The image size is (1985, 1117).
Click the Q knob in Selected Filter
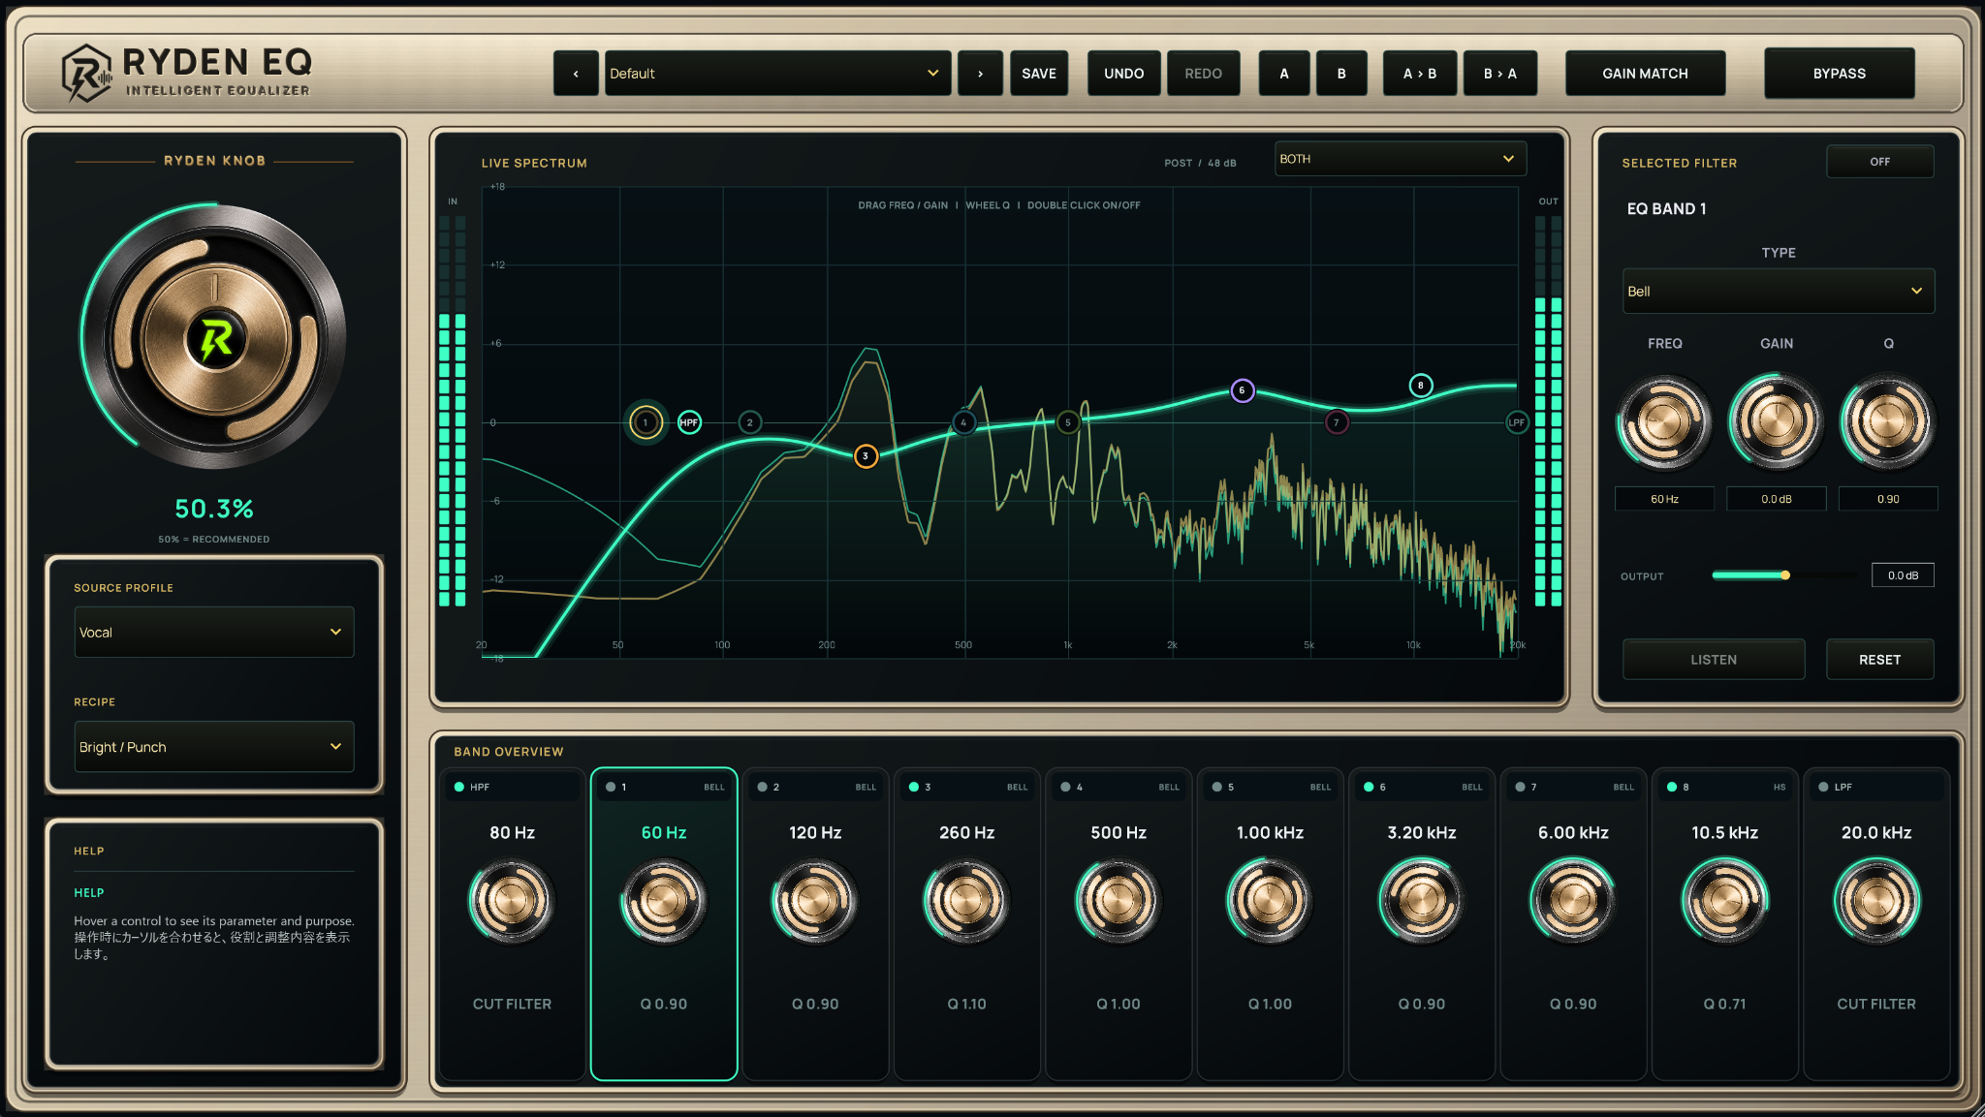(x=1888, y=422)
